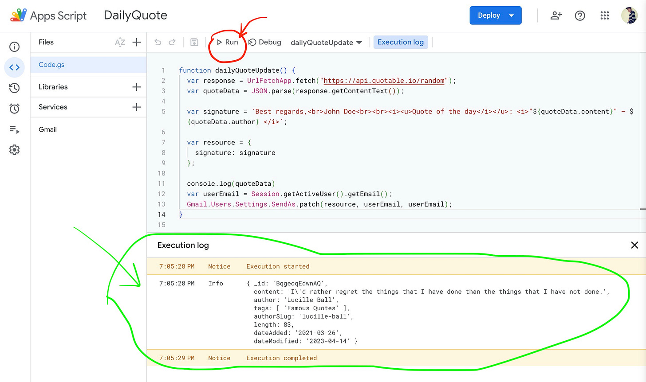The width and height of the screenshot is (646, 382).
Task: Click the 'Execution log' panel heading
Action: coord(183,245)
